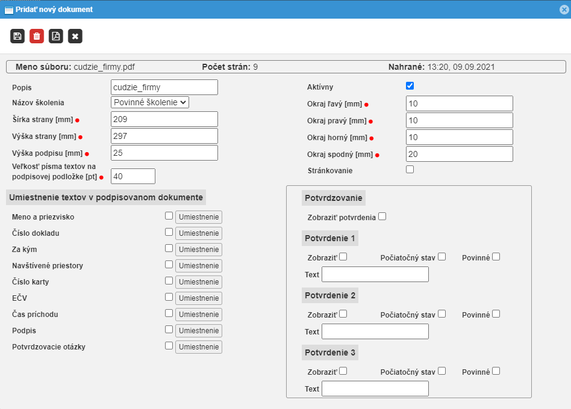Image resolution: width=571 pixels, height=409 pixels.
Task: Click the Potvrdenie 1 Text field
Action: point(375,275)
